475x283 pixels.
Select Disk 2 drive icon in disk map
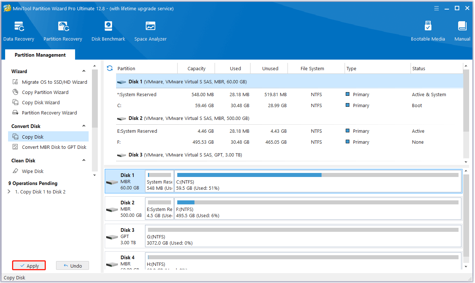point(112,210)
